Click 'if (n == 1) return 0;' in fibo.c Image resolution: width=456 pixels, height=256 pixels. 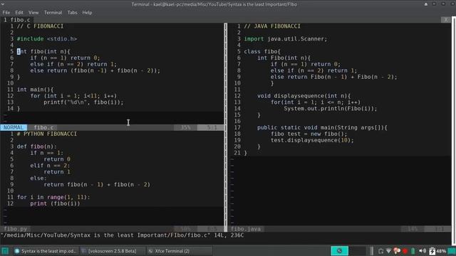coord(65,58)
